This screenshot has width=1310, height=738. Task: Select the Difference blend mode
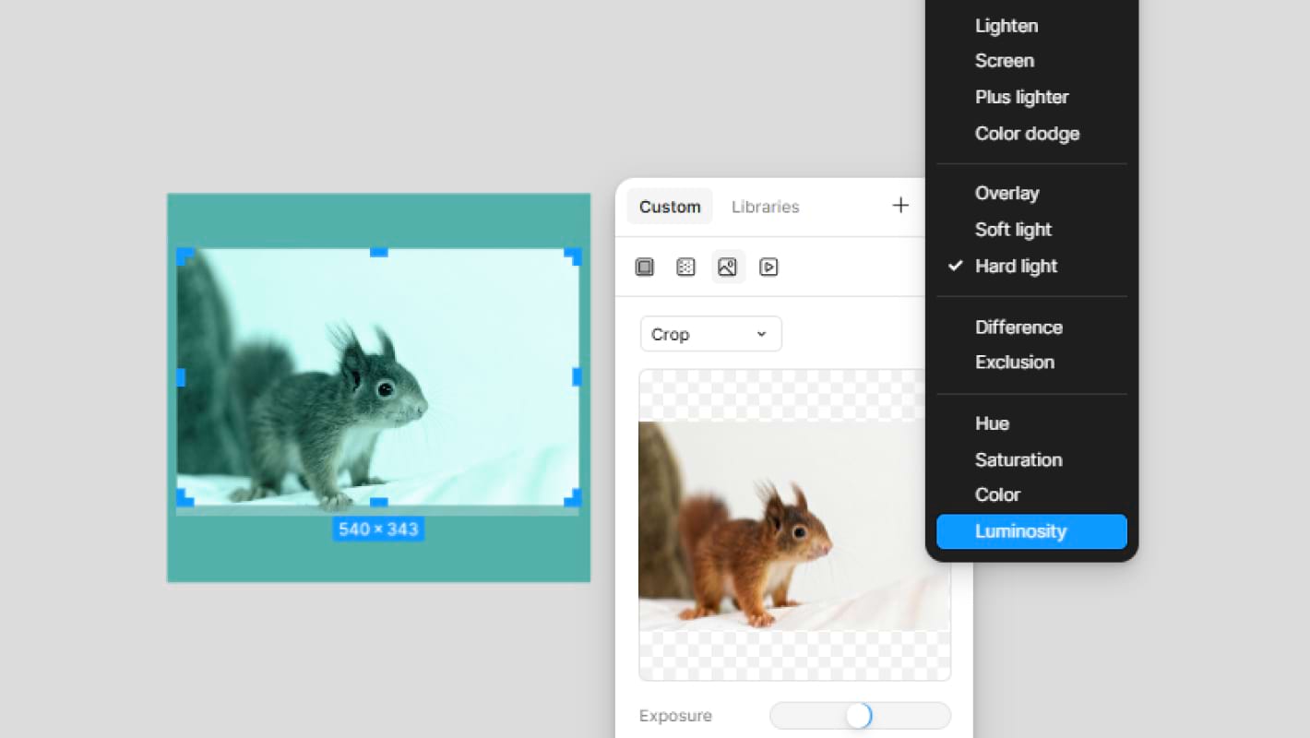[x=1018, y=327]
